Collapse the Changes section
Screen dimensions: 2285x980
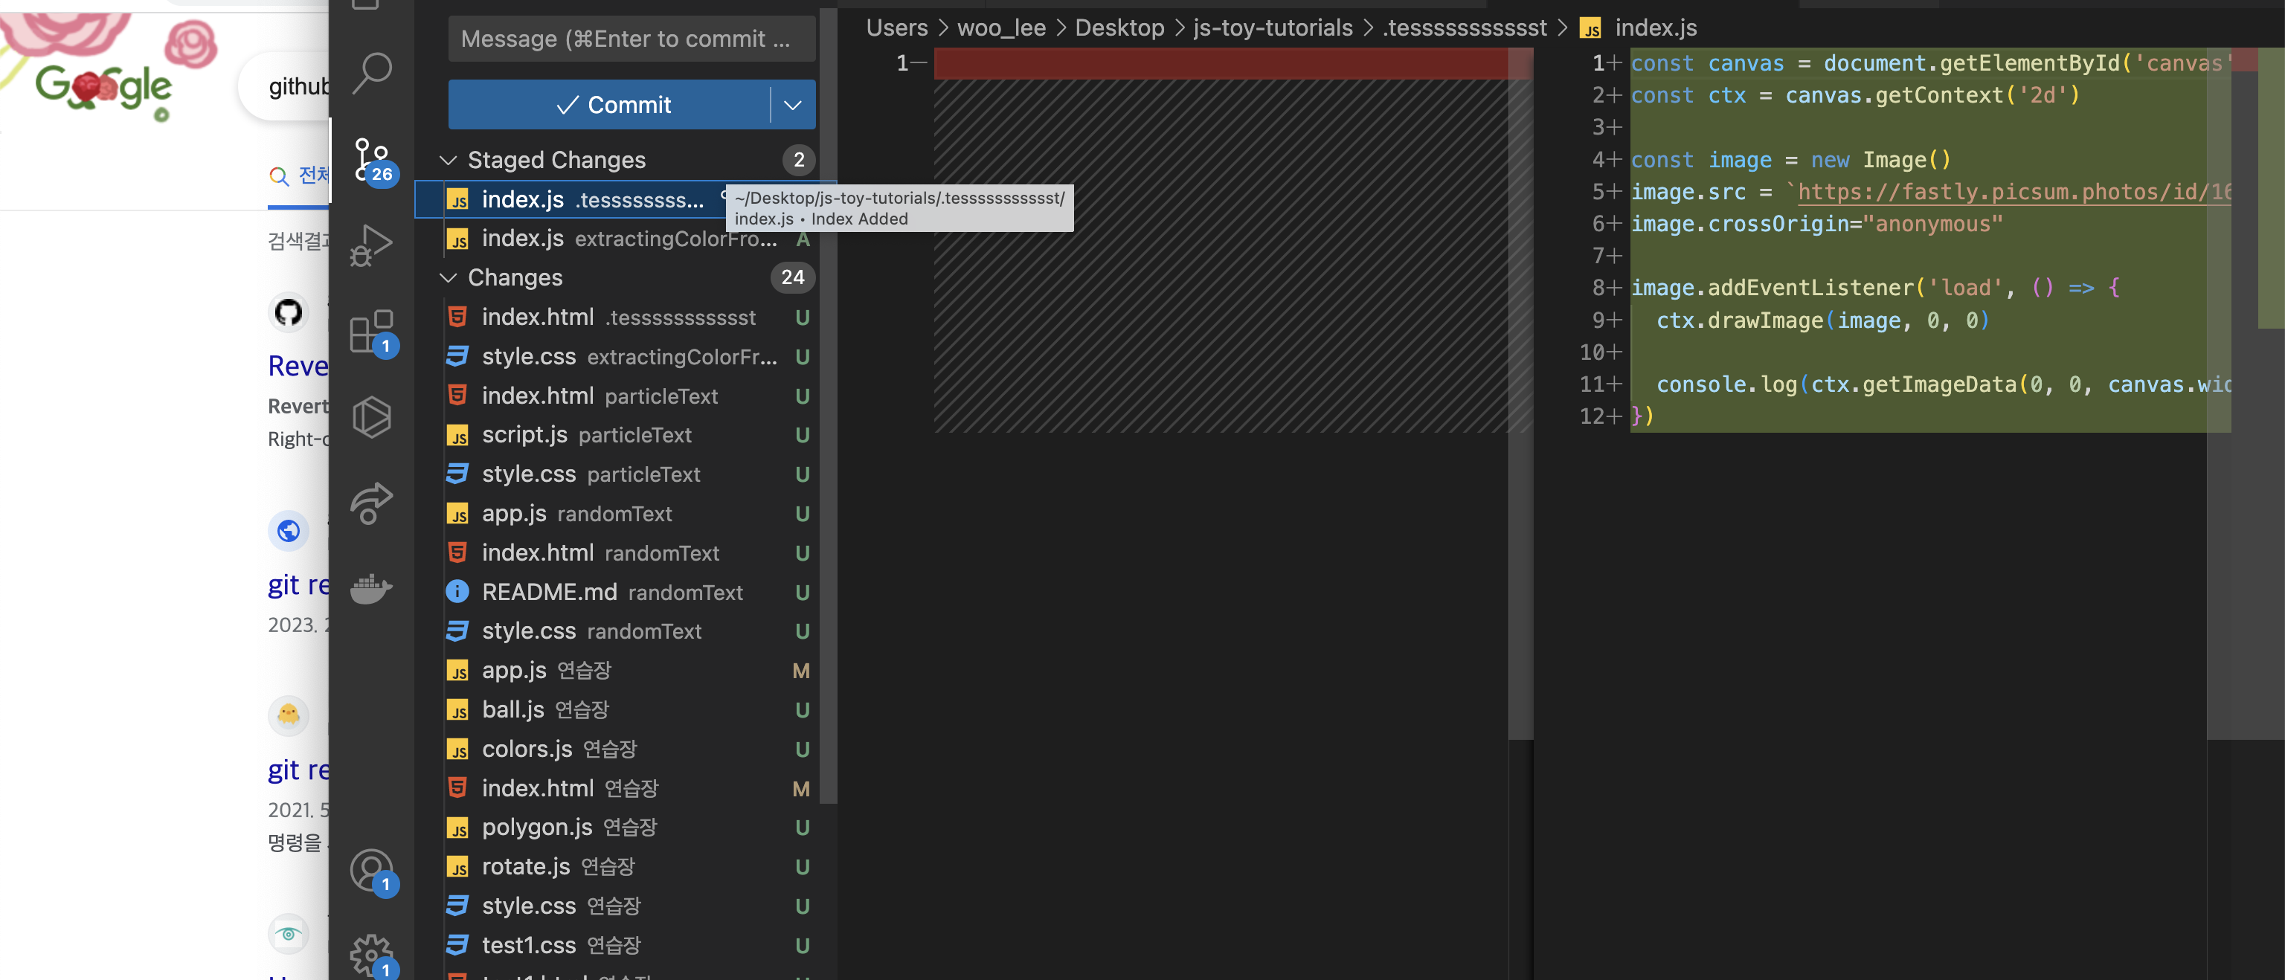point(449,277)
